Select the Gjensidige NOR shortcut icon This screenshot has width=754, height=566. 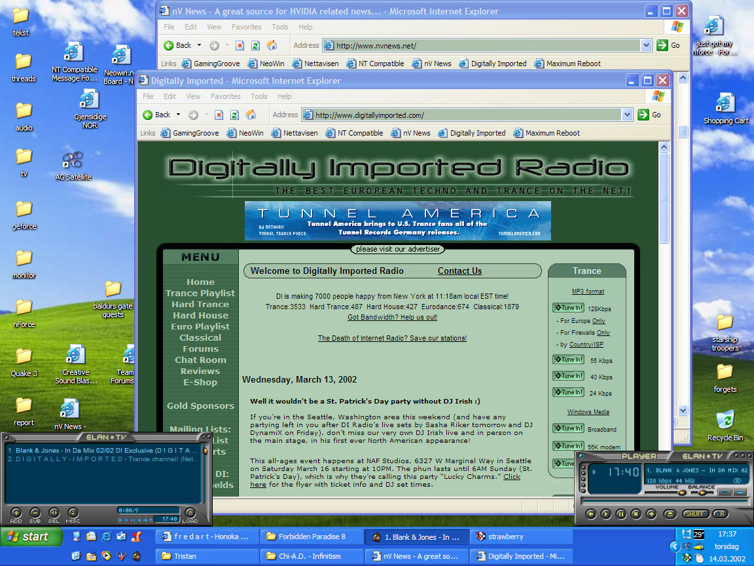point(90,110)
